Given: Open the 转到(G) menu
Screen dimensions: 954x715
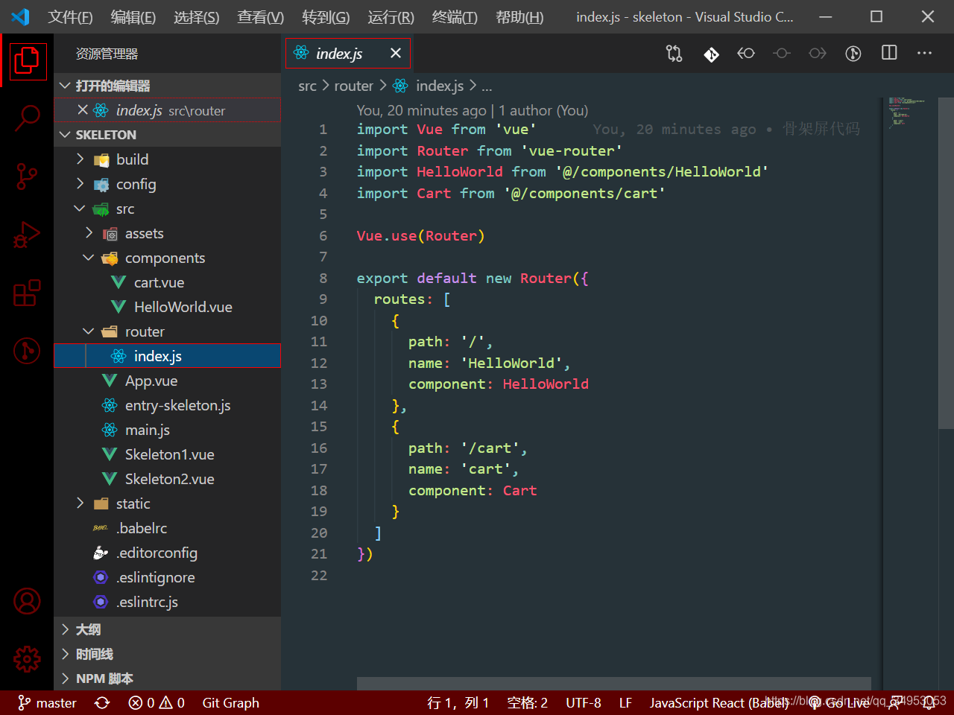Looking at the screenshot, I should click(326, 17).
